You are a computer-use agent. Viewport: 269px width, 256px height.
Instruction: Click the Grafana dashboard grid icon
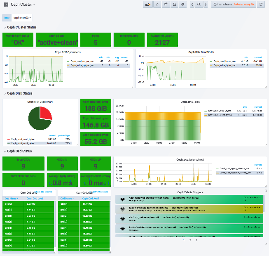click(6, 5)
